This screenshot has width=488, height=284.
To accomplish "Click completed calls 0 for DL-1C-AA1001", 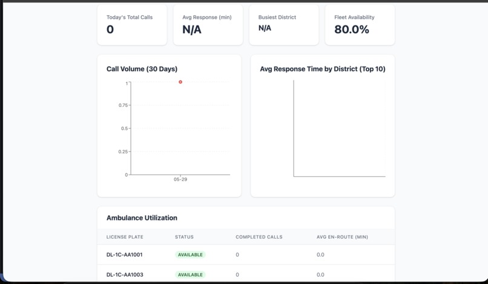I will 237,255.
